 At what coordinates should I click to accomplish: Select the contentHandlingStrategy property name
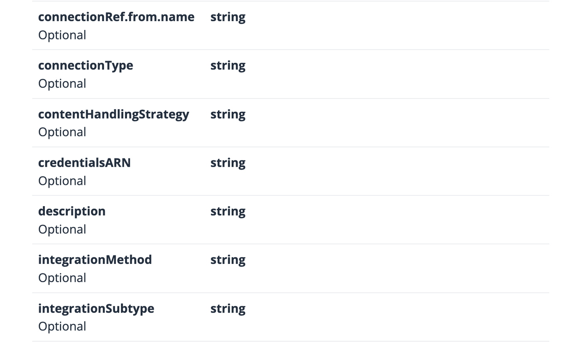[113, 114]
